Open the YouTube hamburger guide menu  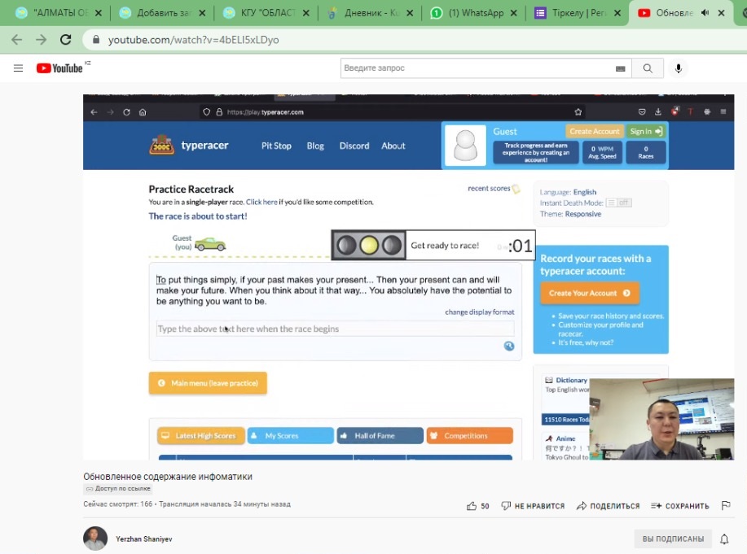coord(18,68)
